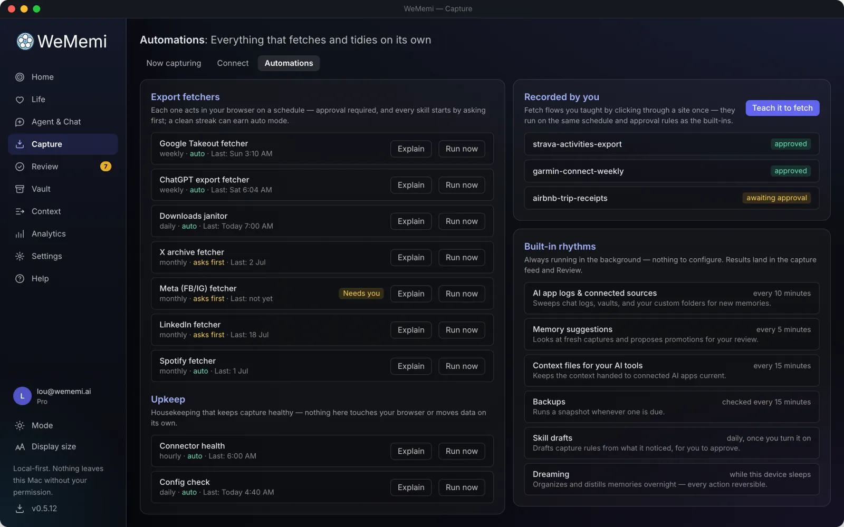844x527 pixels.
Task: Click the awaiting approval status badge
Action: pos(776,198)
